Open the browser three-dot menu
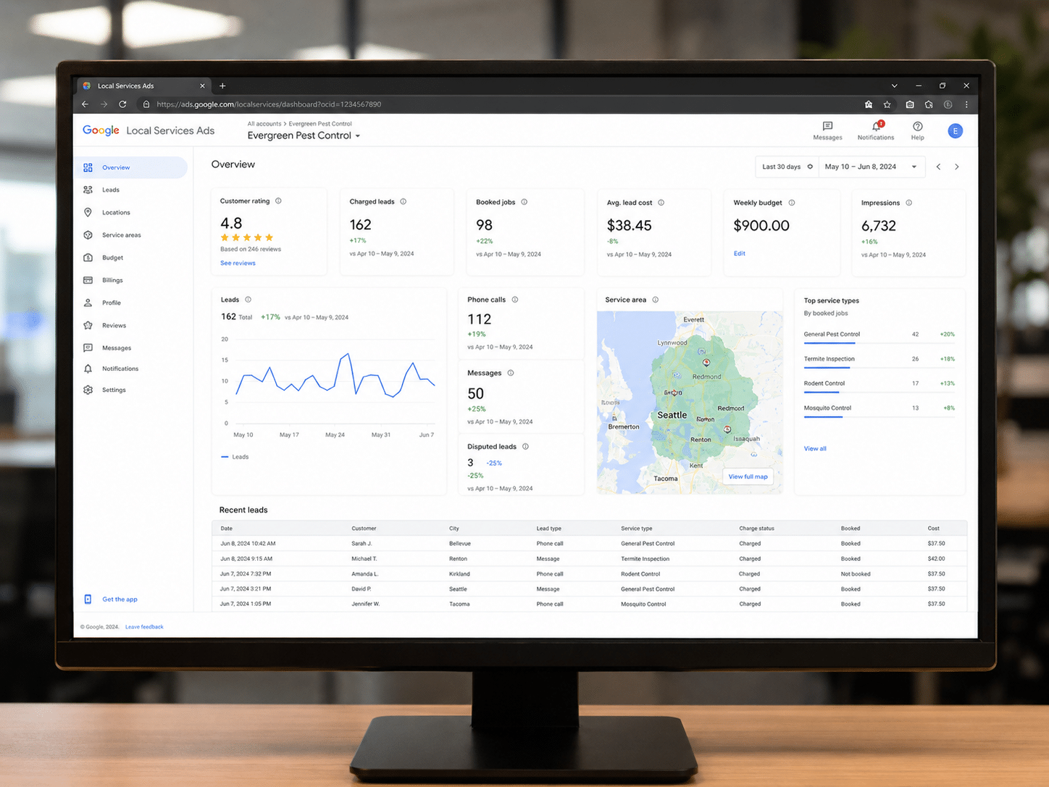This screenshot has height=787, width=1049. [x=966, y=104]
